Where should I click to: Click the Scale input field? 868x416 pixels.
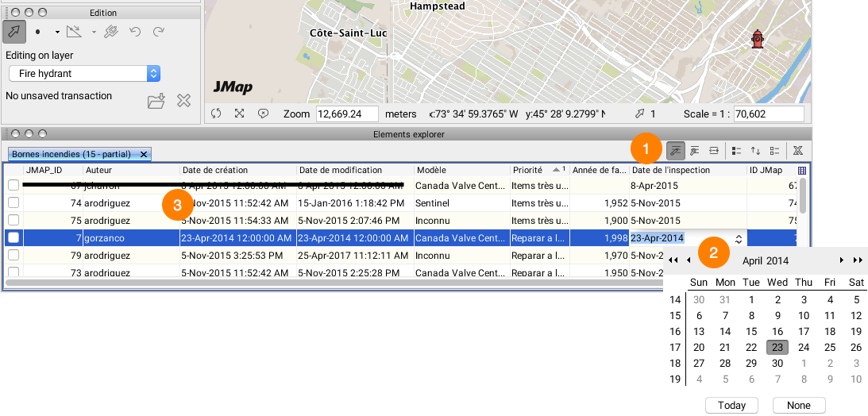click(x=769, y=114)
